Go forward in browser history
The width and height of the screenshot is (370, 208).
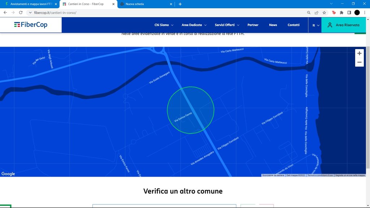13,13
